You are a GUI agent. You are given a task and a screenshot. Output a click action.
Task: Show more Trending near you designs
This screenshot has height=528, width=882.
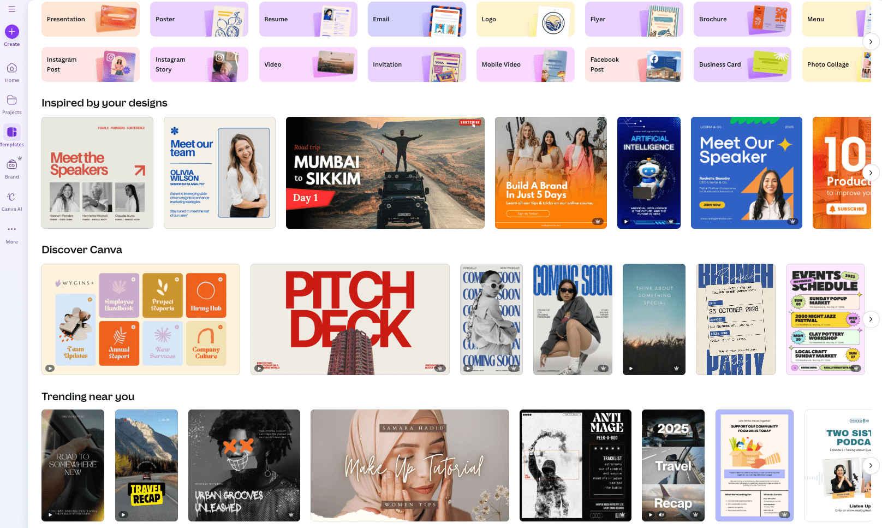(871, 465)
